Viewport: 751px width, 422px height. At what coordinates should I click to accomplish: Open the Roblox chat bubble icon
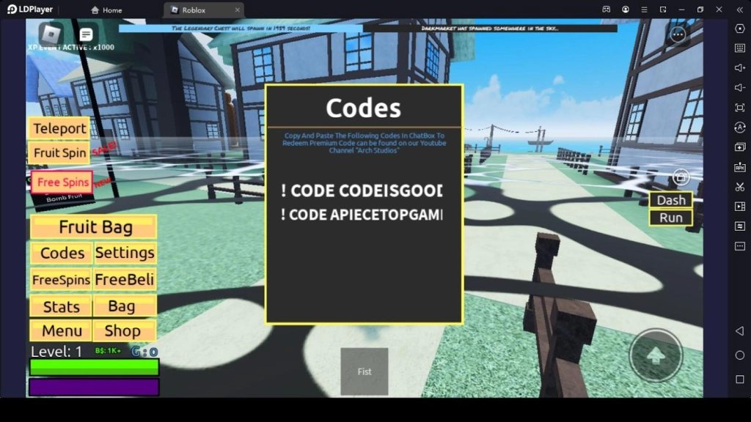(x=86, y=34)
